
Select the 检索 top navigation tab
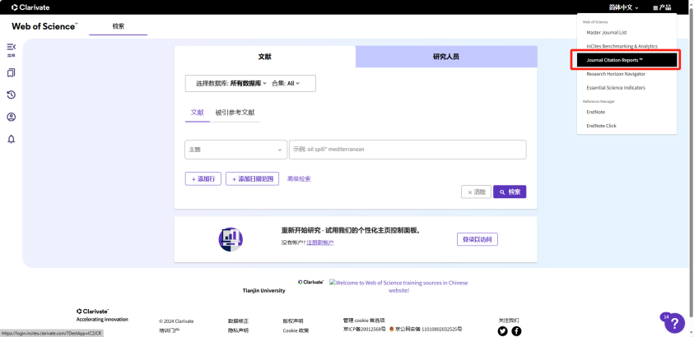(x=119, y=26)
